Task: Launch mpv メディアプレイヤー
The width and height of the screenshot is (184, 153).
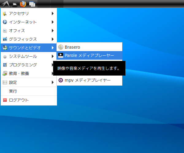Action: (90, 80)
